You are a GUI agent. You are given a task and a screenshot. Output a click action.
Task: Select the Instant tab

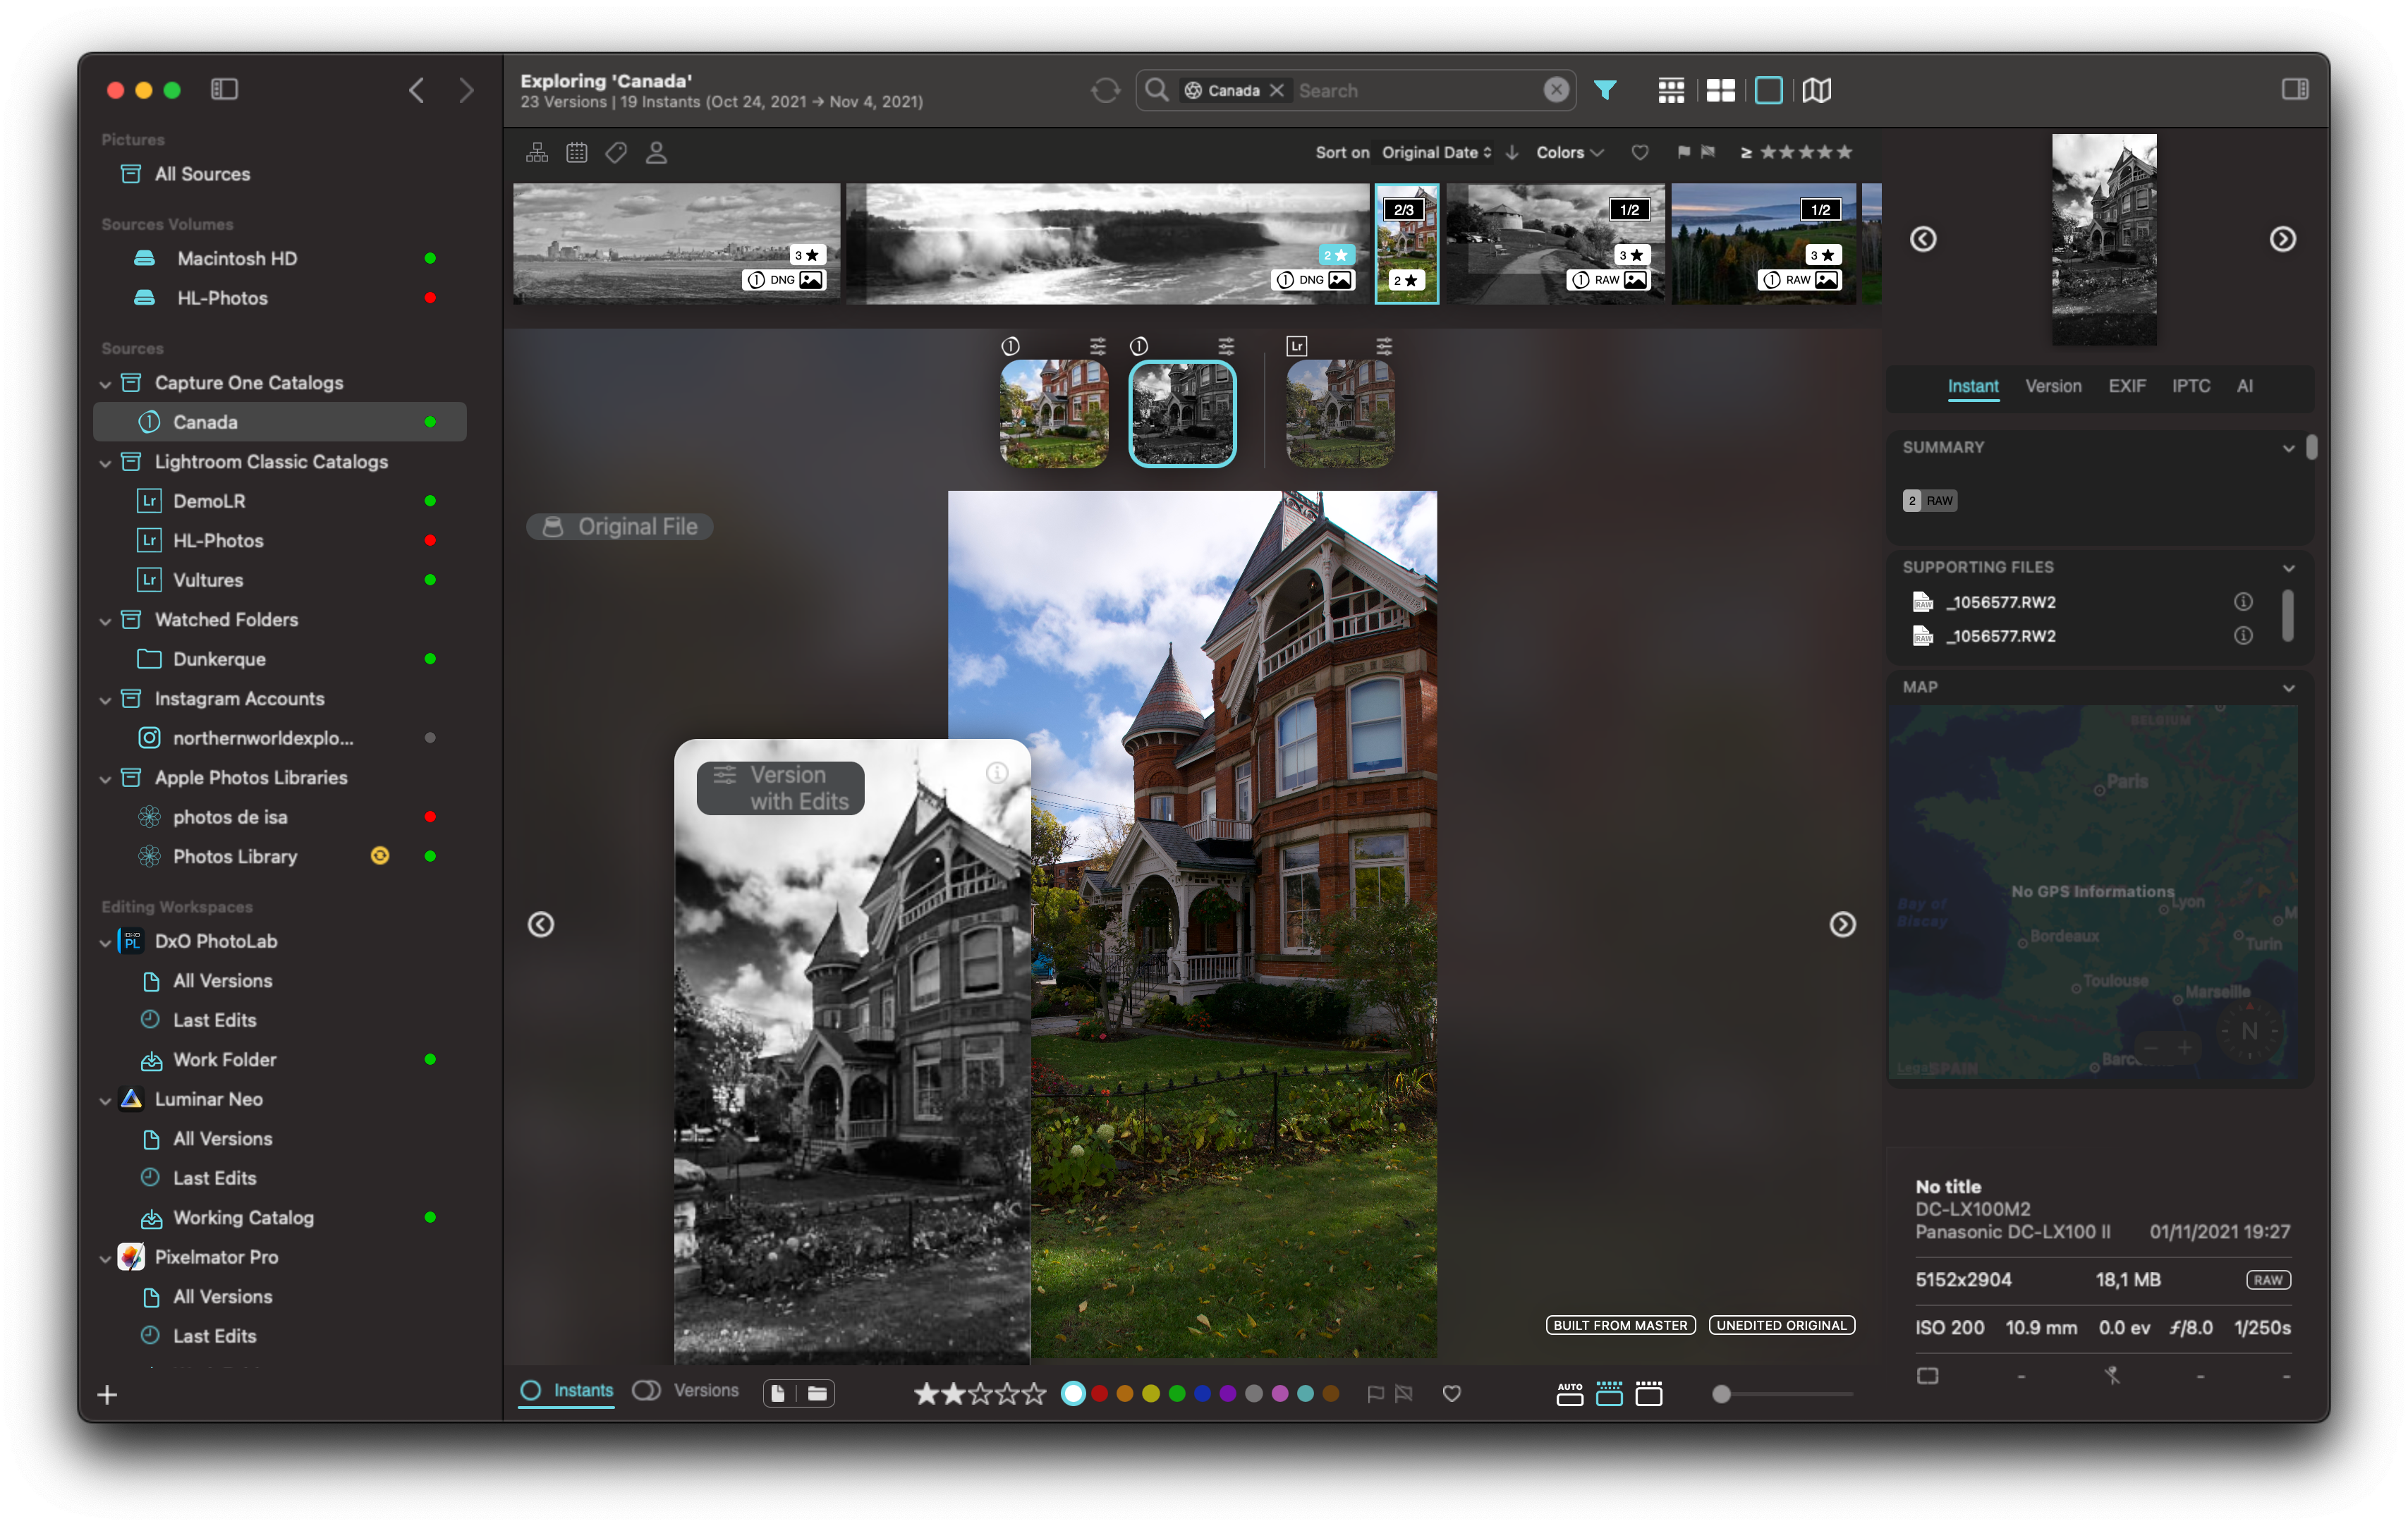click(1973, 386)
